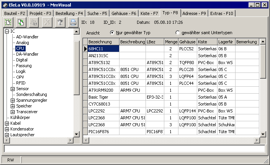Select the RFID tree item
This screenshot has width=270, height=165.
21,83
